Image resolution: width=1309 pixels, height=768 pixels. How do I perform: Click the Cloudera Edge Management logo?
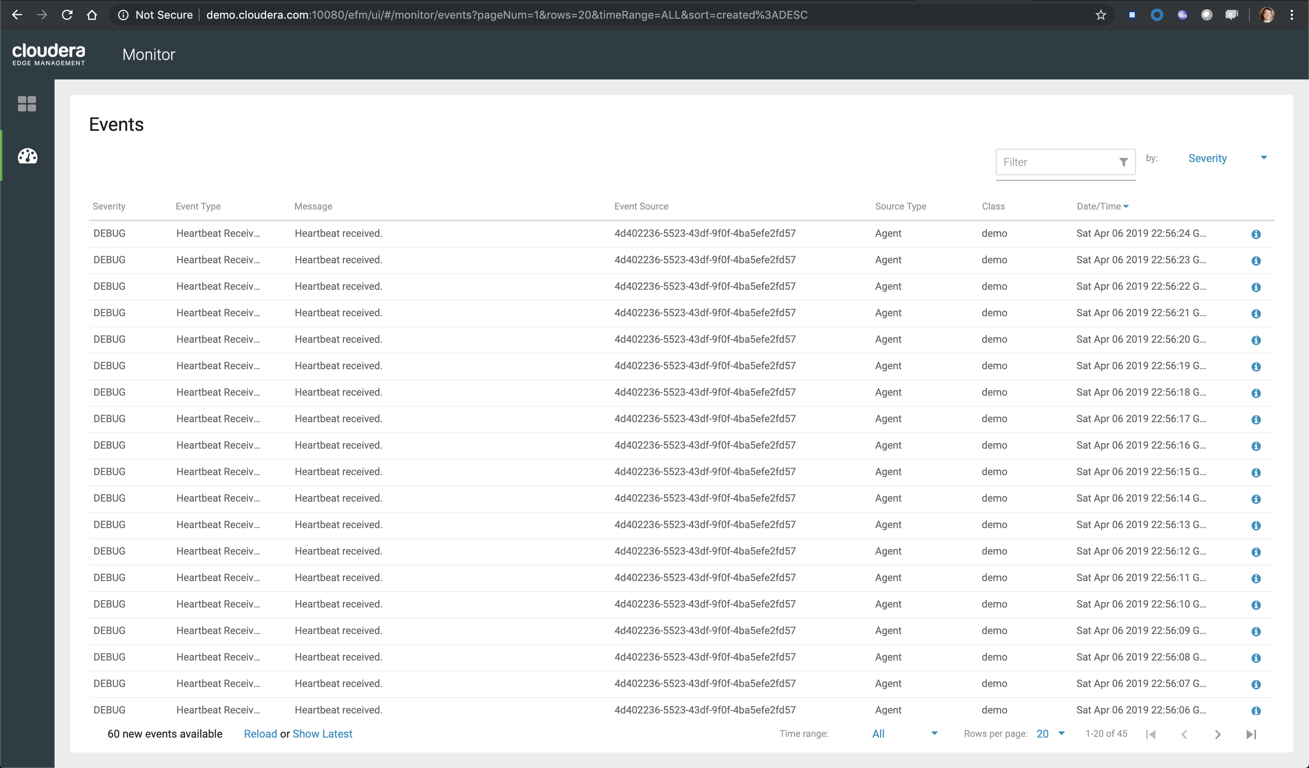tap(49, 55)
